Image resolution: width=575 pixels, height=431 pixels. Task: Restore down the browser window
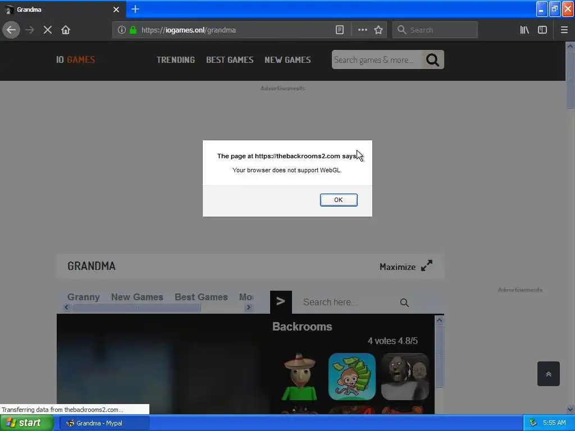click(x=555, y=9)
